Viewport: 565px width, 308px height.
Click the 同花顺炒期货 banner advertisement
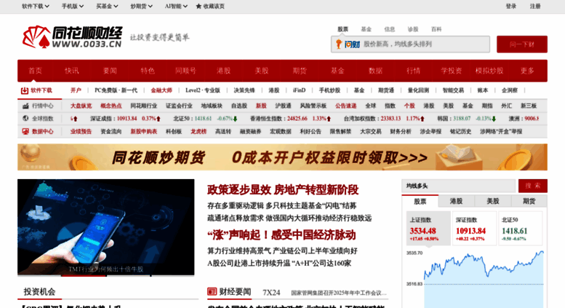pos(282,157)
